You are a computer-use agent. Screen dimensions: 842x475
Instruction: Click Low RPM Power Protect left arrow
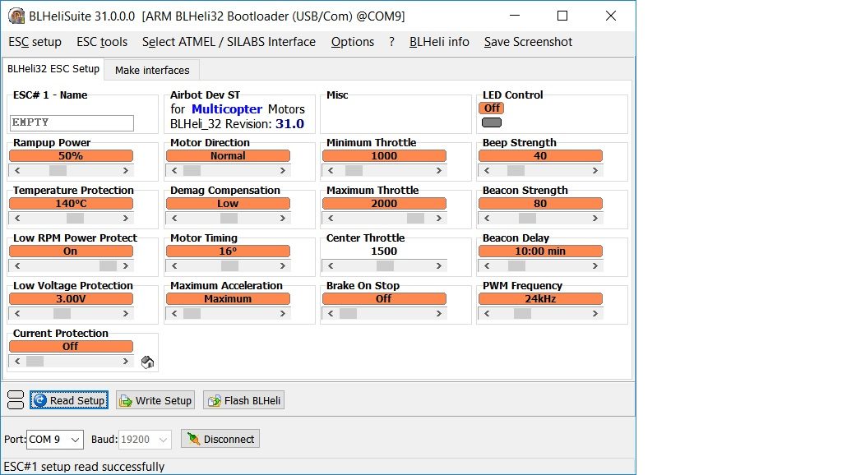point(17,266)
